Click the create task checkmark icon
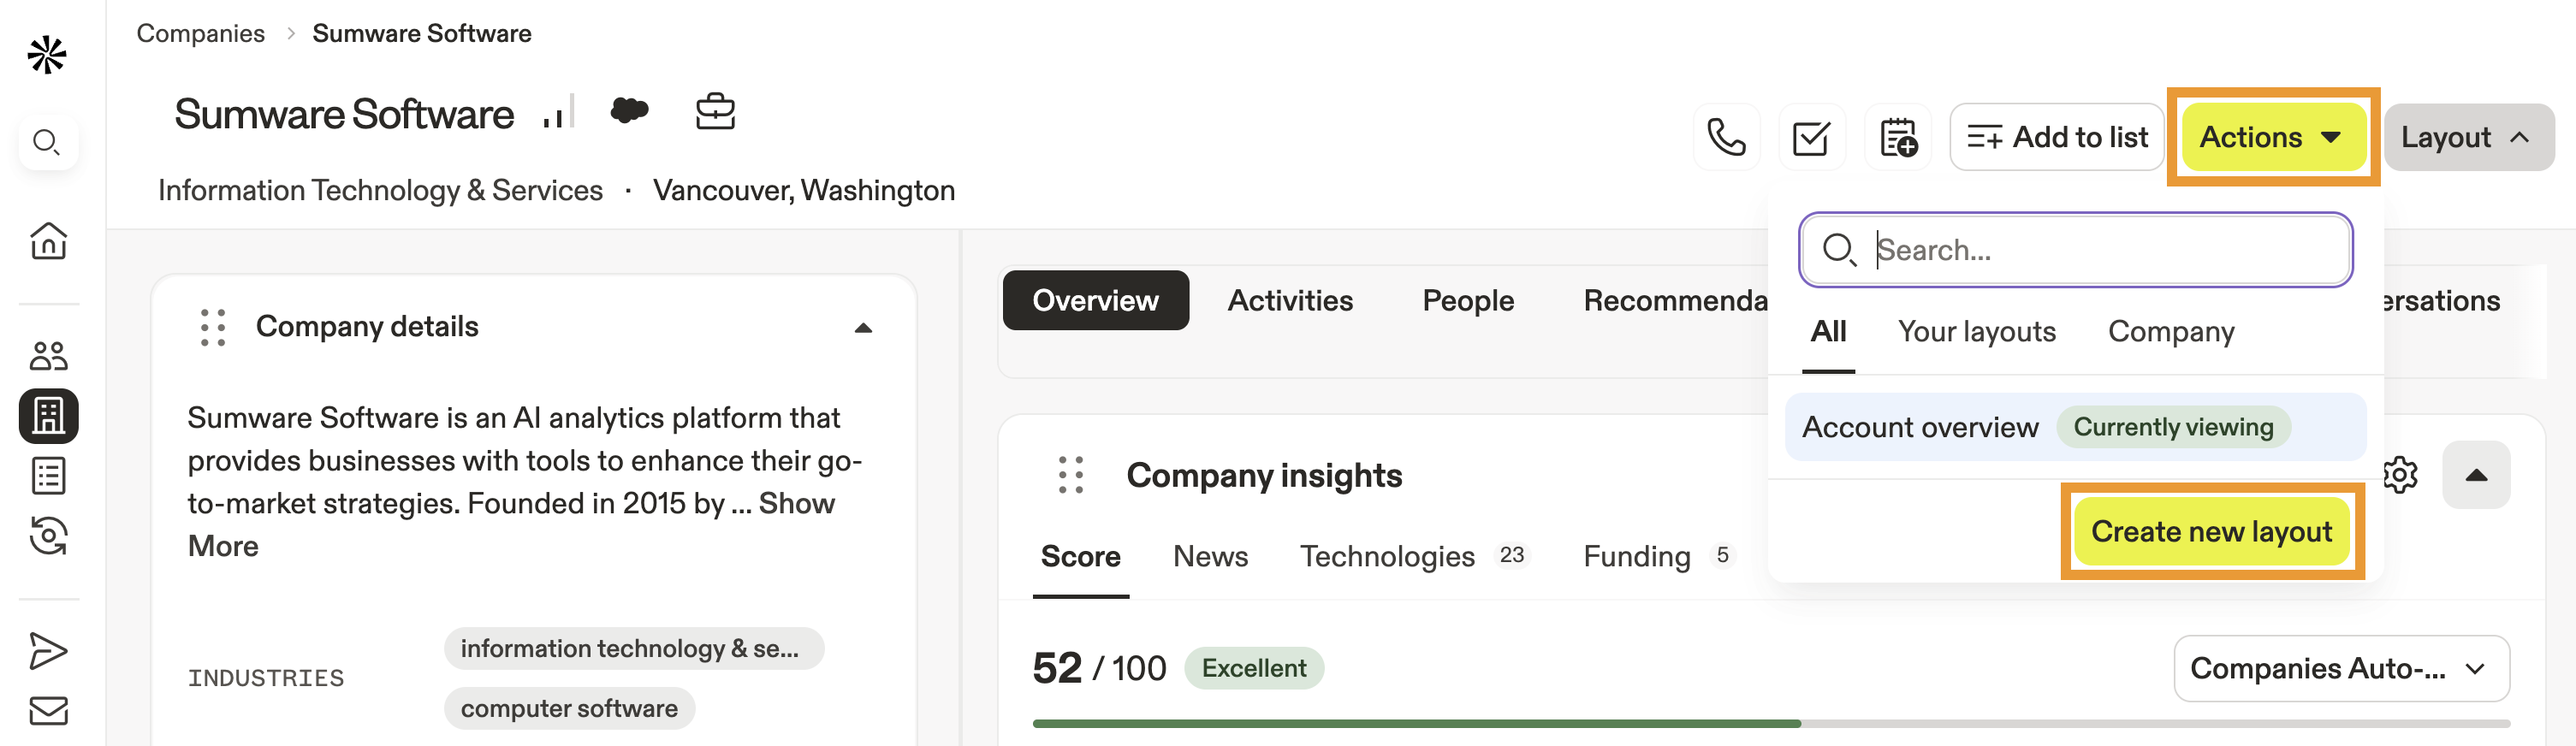This screenshot has width=2576, height=746. [1811, 138]
